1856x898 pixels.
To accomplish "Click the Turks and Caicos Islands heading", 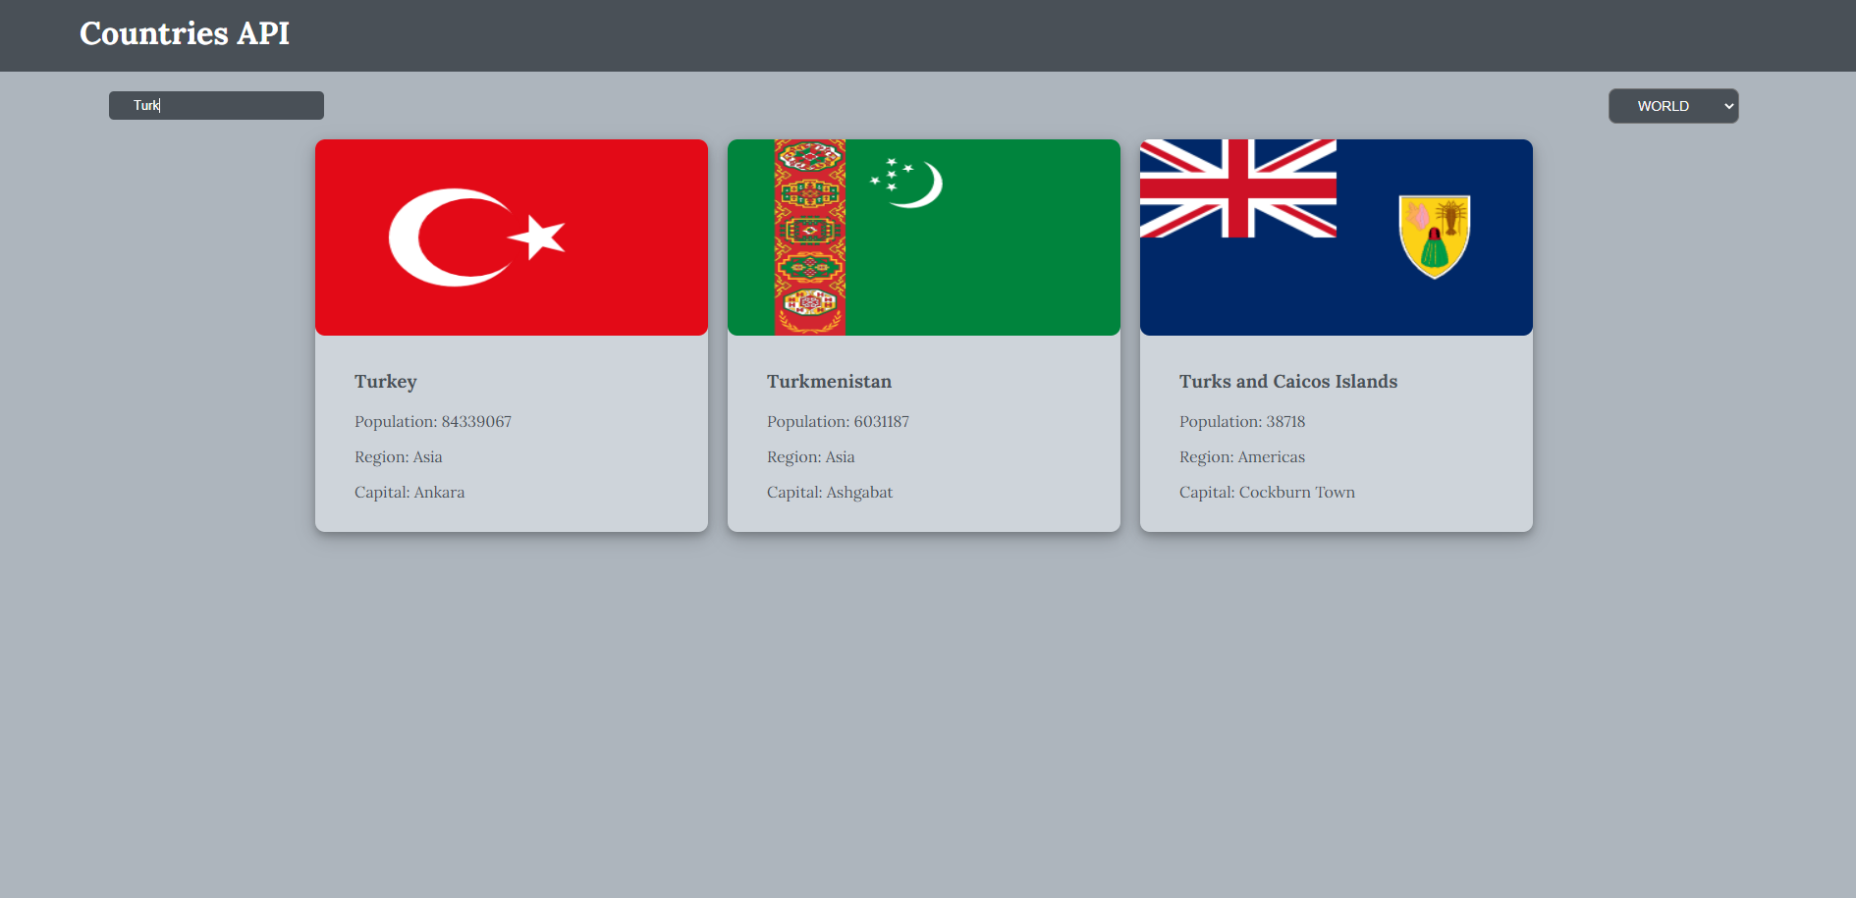I will (1288, 382).
